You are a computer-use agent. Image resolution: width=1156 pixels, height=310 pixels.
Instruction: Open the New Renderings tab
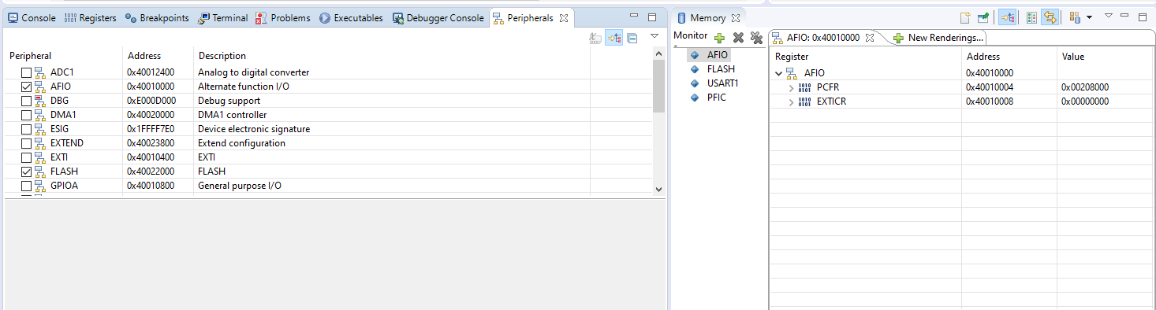pos(938,38)
